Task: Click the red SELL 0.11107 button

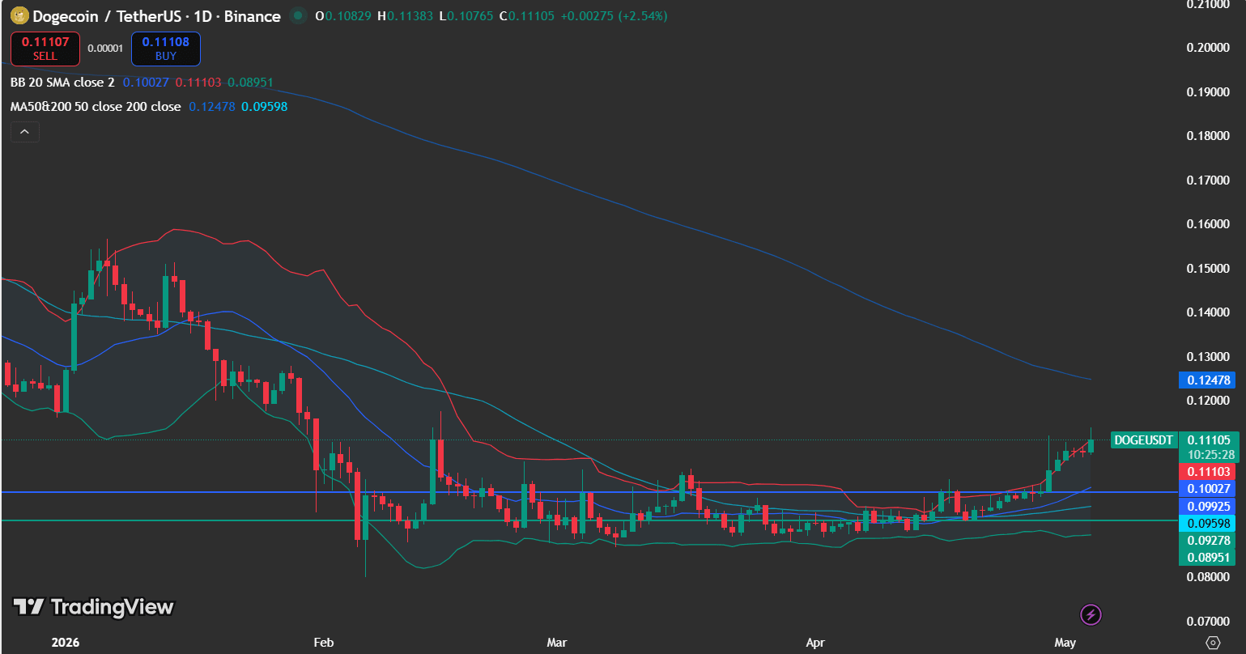Action: pos(45,49)
